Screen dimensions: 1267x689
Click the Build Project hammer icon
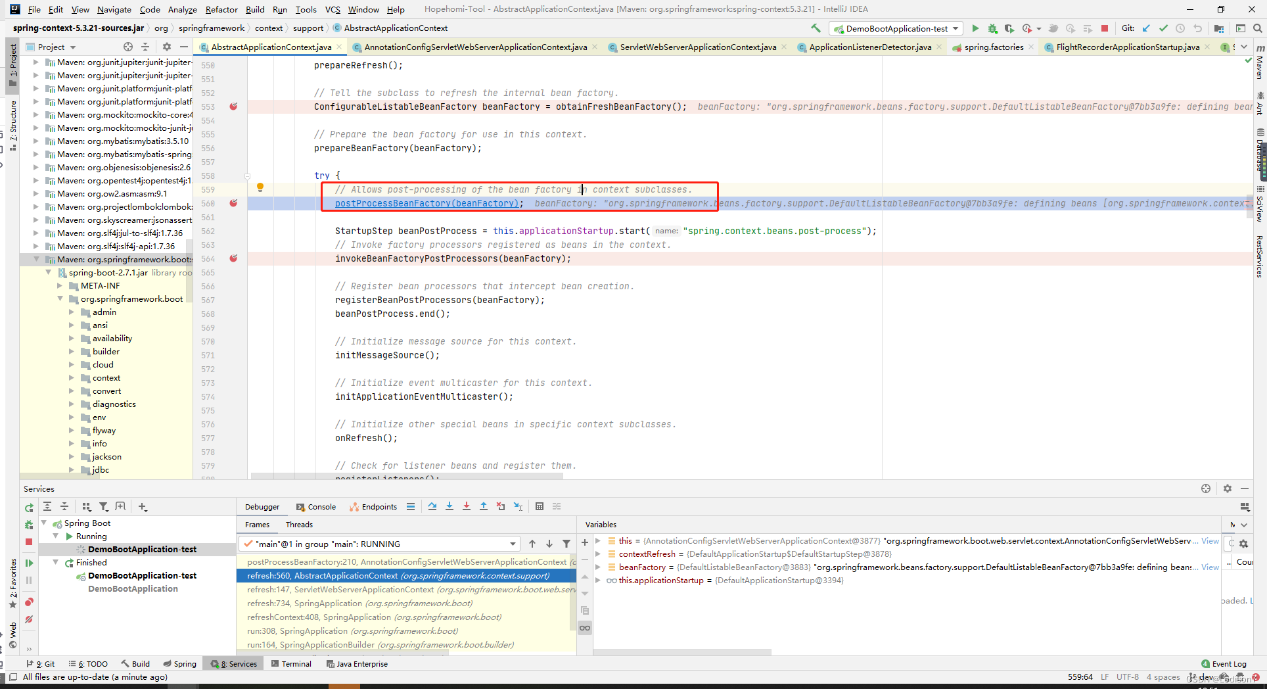[816, 28]
